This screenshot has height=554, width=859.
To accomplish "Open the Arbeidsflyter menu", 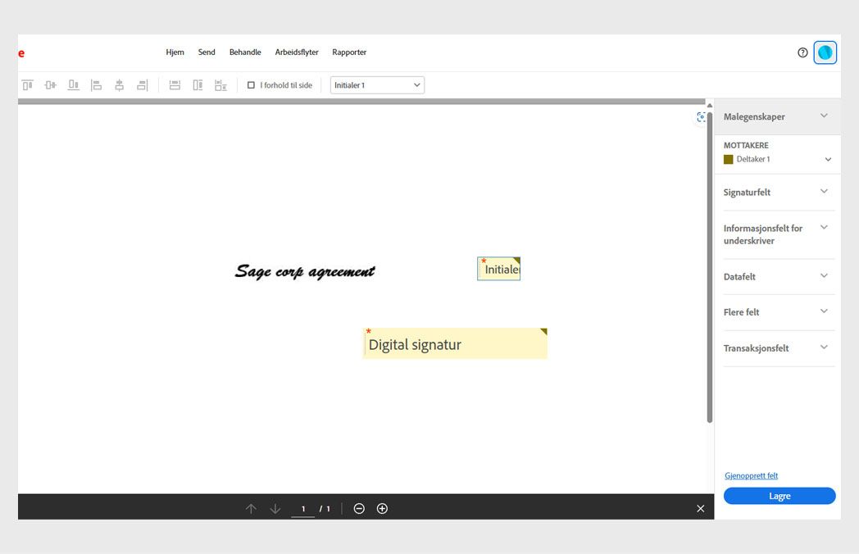I will tap(297, 52).
